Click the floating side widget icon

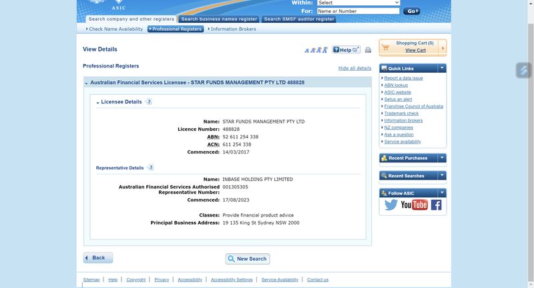[x=523, y=70]
